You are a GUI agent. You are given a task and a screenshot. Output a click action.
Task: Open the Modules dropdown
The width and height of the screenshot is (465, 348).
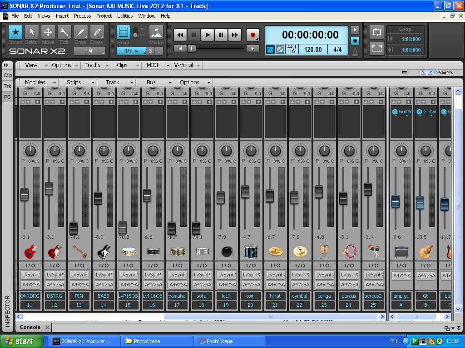[40, 82]
